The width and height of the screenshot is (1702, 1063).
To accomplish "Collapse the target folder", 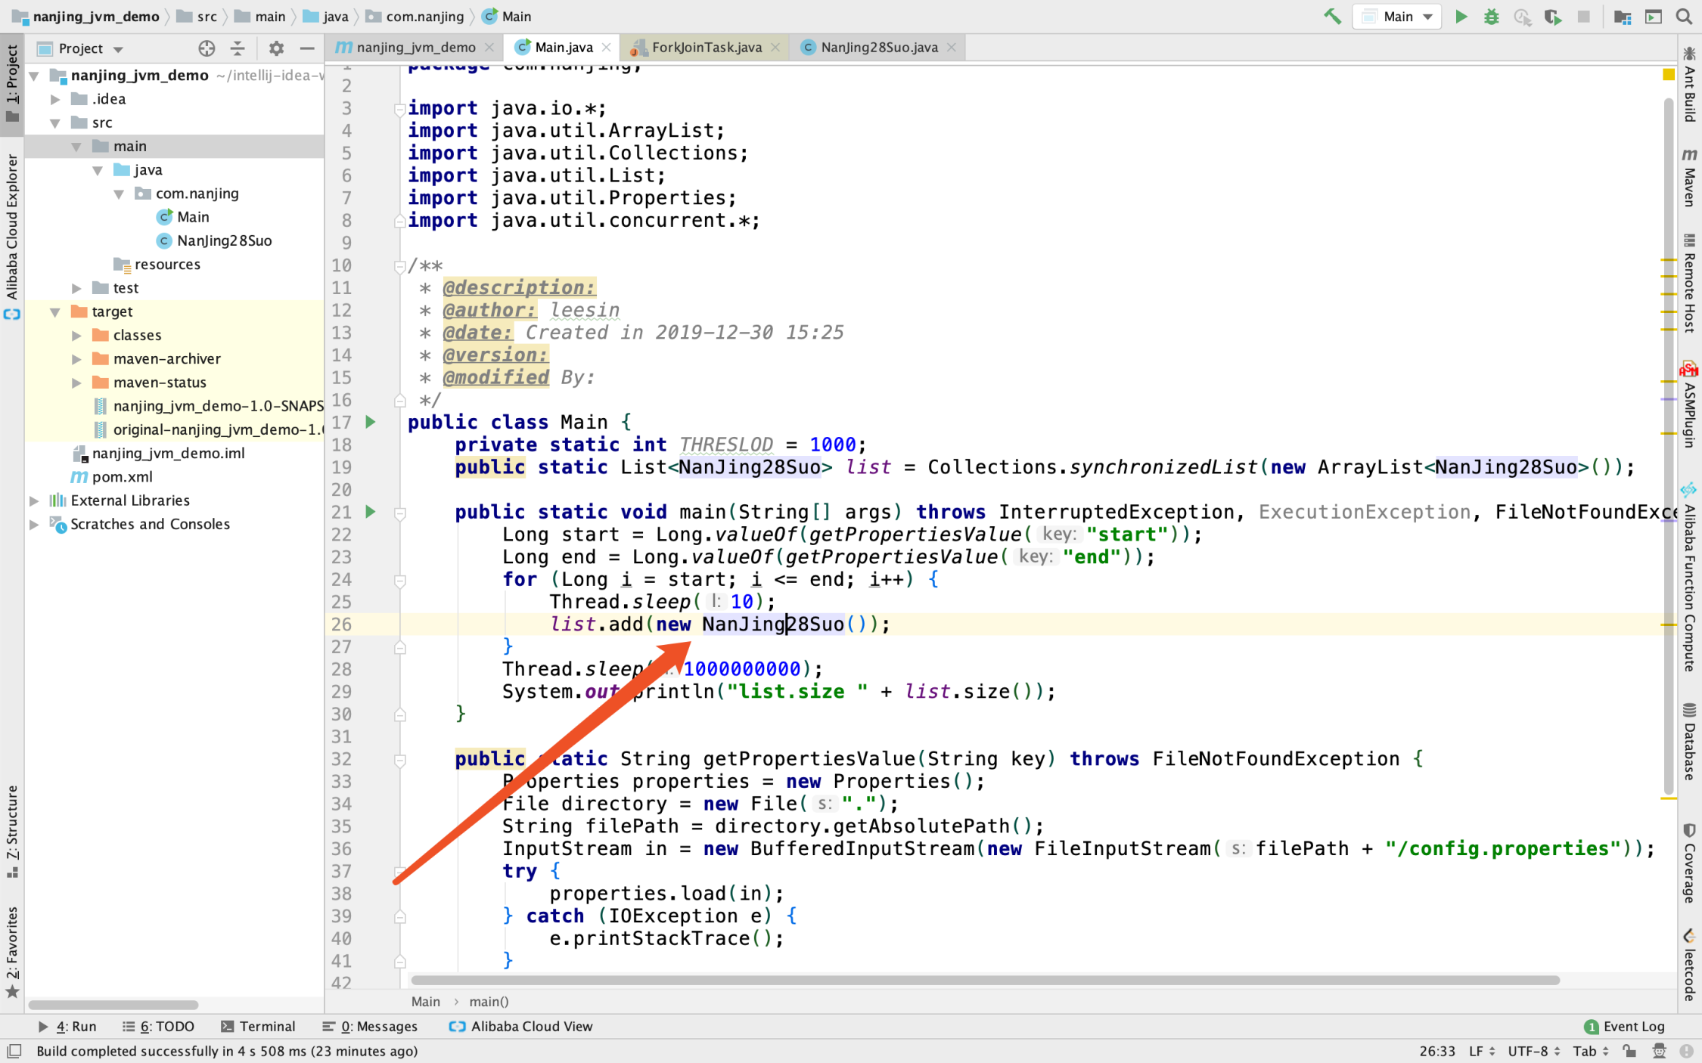I will pyautogui.click(x=55, y=311).
